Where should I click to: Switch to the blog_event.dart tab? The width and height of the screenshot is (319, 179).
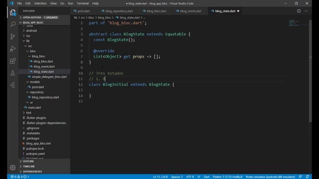(x=190, y=11)
